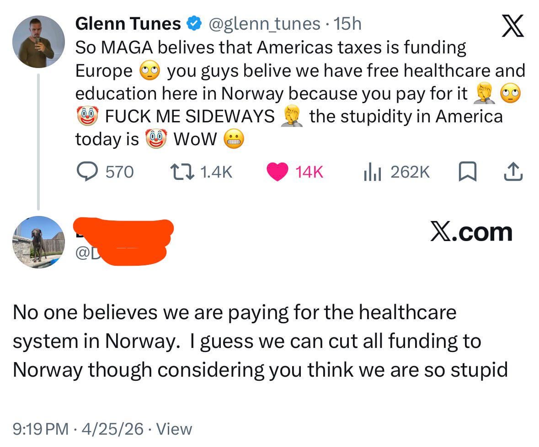Click the share upload arrow icon
Viewport: 539px width, 447px height.
tap(513, 172)
